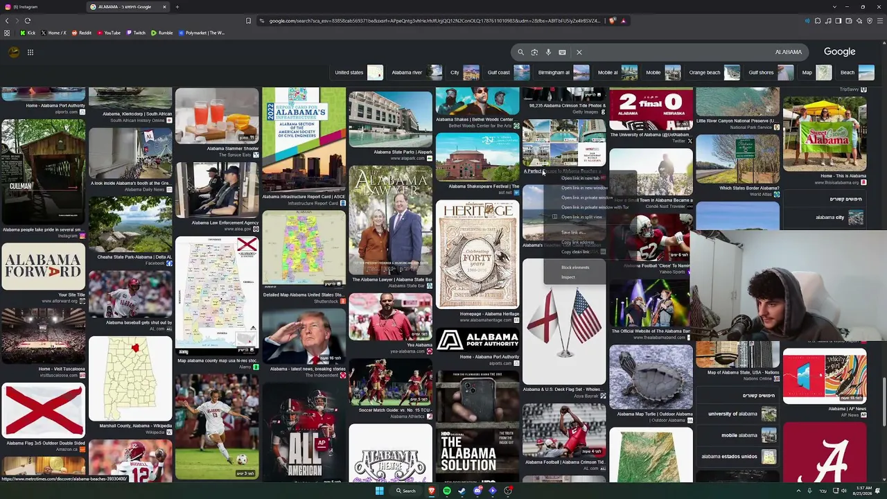Choose Copy clean link
The height and width of the screenshot is (499, 887).
pyautogui.click(x=575, y=252)
